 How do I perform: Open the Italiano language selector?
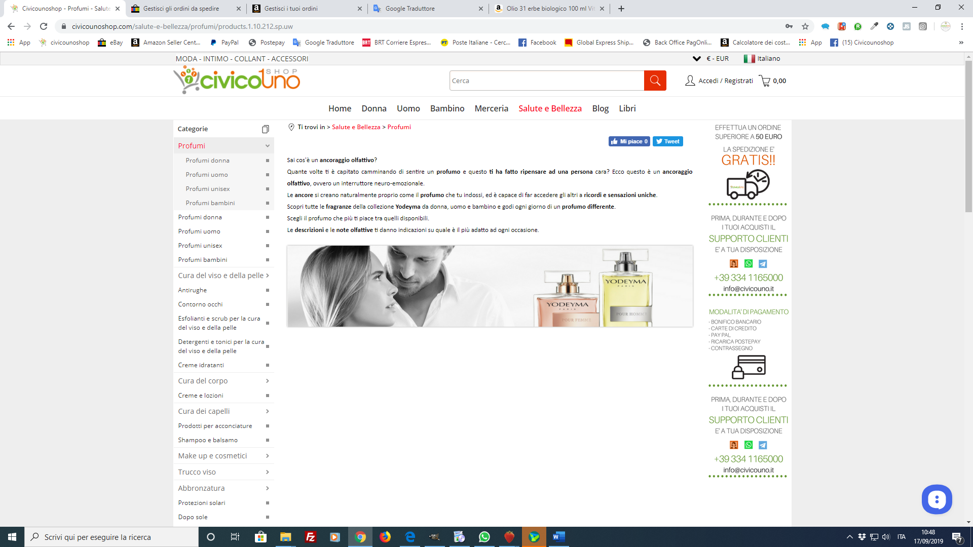click(762, 59)
